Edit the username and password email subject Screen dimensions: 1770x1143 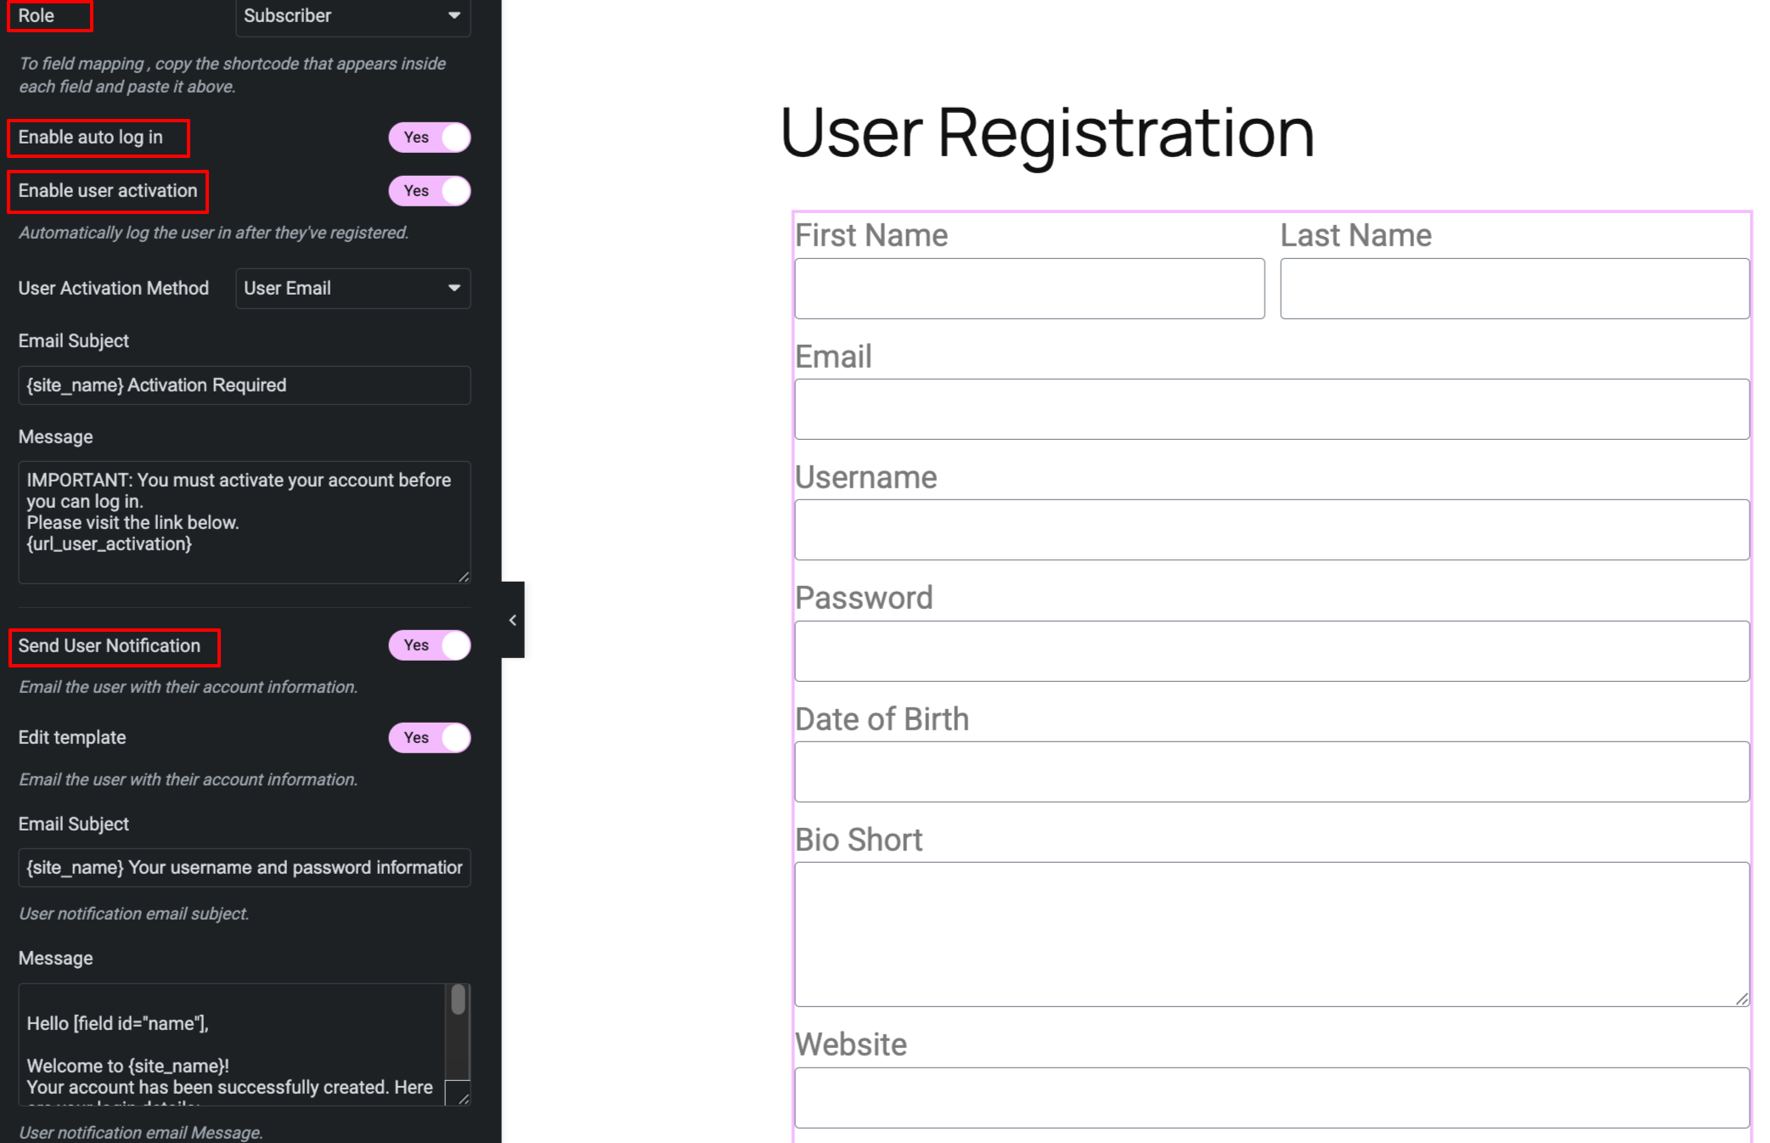click(x=244, y=867)
